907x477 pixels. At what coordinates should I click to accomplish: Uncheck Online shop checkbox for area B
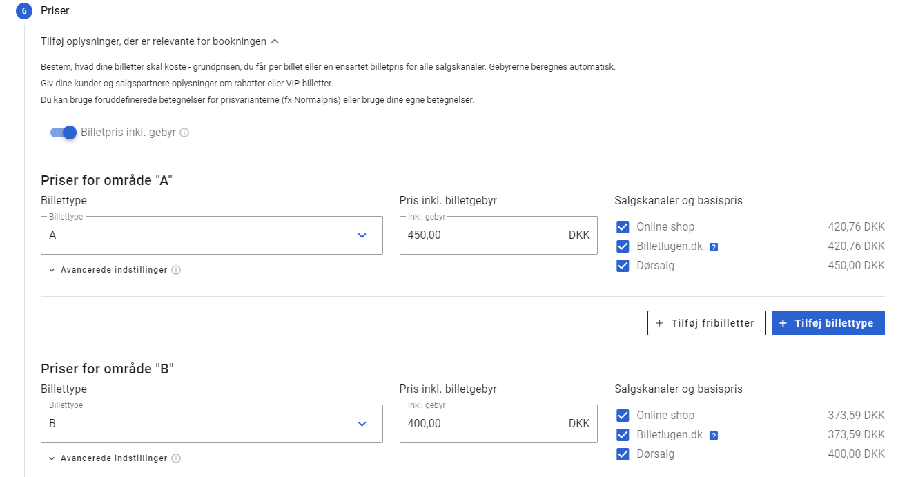623,416
